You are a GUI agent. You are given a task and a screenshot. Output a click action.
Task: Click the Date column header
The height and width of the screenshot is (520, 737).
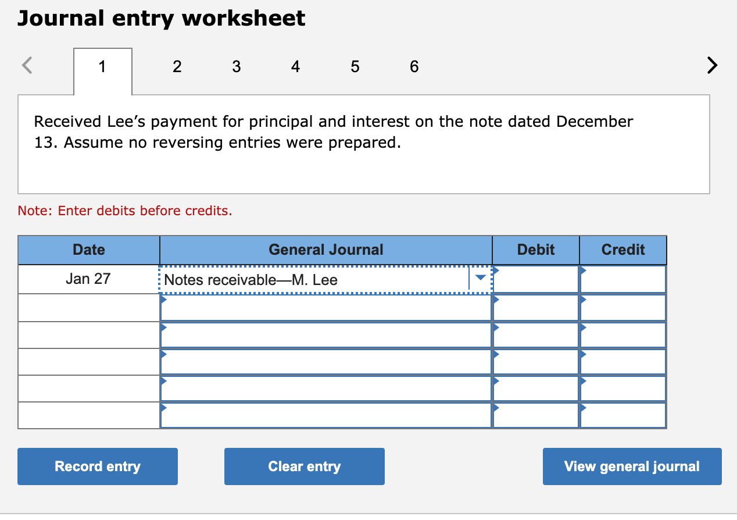tap(88, 250)
